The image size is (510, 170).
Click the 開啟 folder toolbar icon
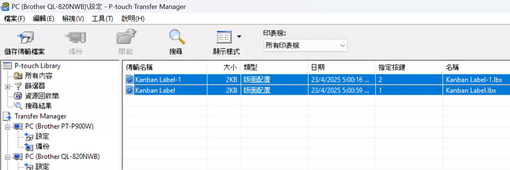(x=126, y=38)
